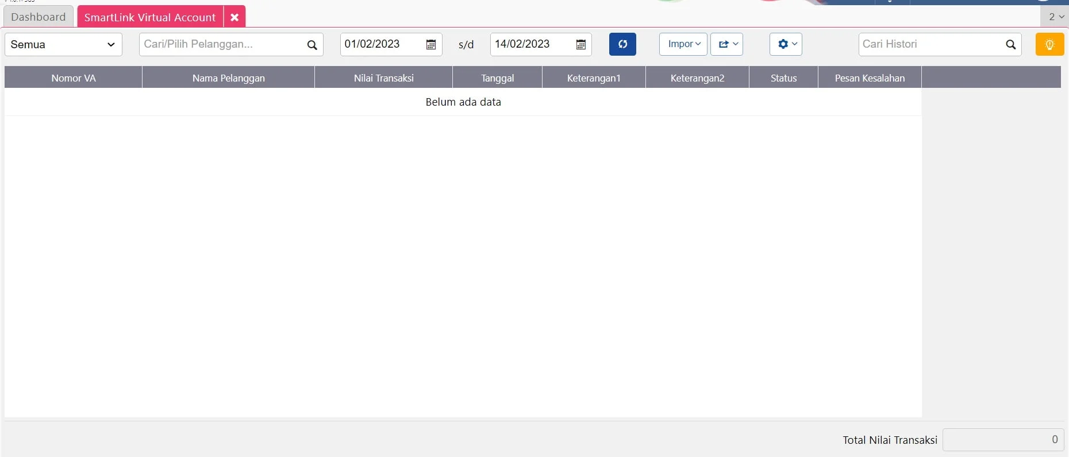Image resolution: width=1069 pixels, height=457 pixels.
Task: Open the end date calendar picker
Action: pos(580,45)
